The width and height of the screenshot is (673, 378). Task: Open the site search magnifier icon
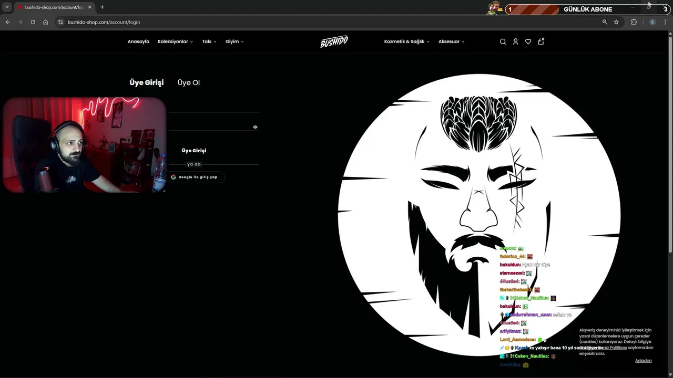tap(503, 41)
